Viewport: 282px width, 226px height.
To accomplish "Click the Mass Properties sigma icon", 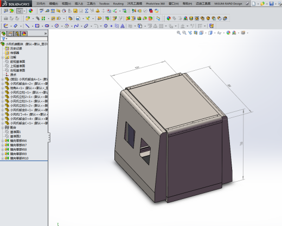I will point(87,11).
